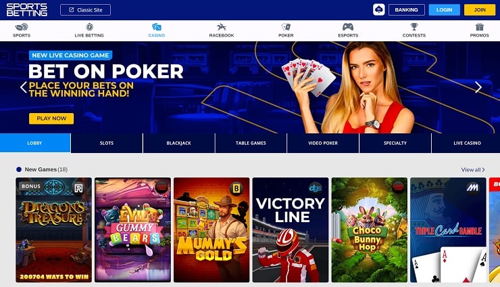The width and height of the screenshot is (500, 287).
Task: Select the Racebook horse icon
Action: tap(222, 27)
